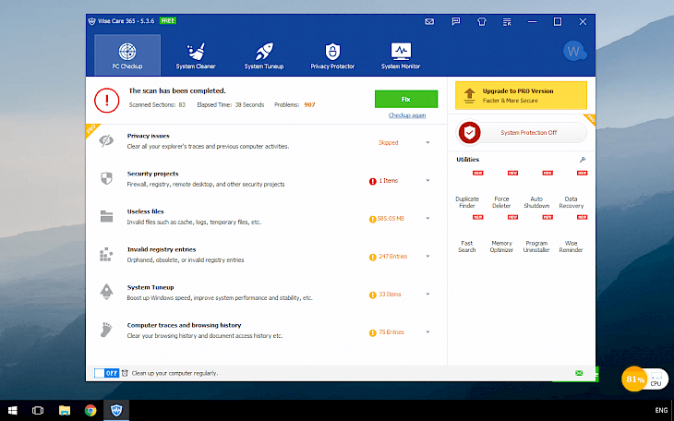Click the 75 Entries traces status
Viewport: 674px width, 421px height.
391,332
